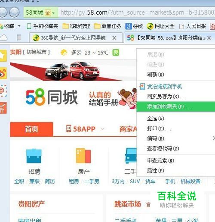Click the URL address bar field
This screenshot has height=222, width=215.
click(136, 13)
